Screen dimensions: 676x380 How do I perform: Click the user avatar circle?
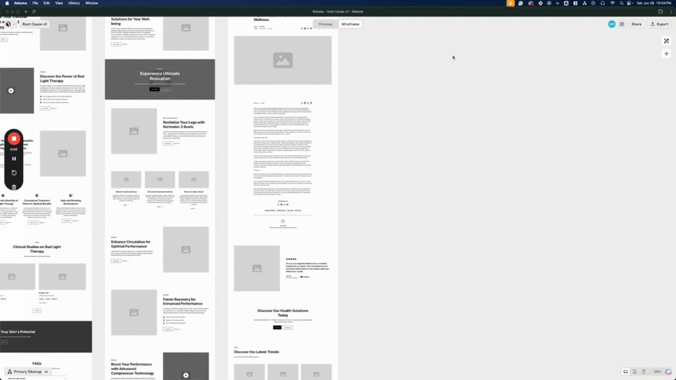coord(612,24)
